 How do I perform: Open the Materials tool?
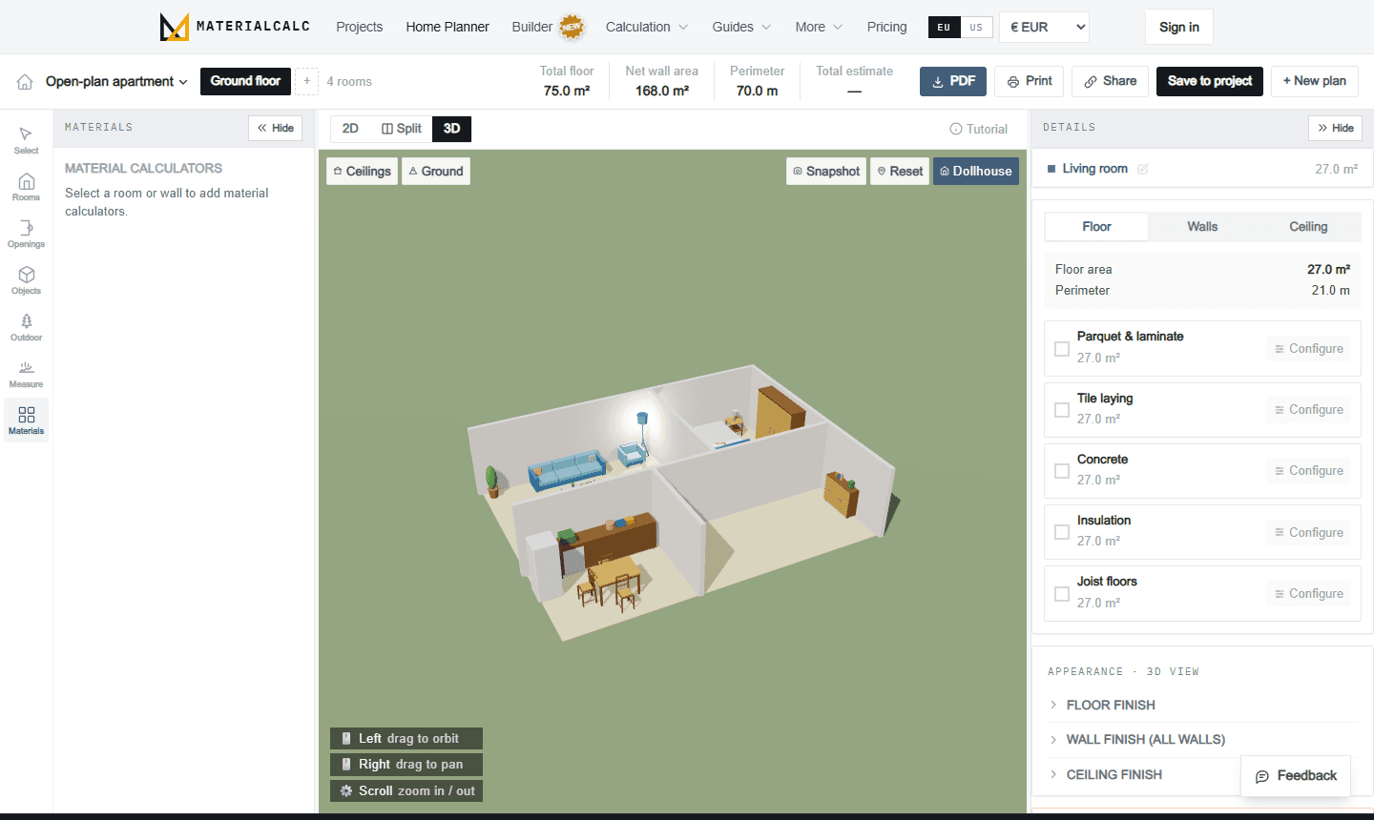26,420
